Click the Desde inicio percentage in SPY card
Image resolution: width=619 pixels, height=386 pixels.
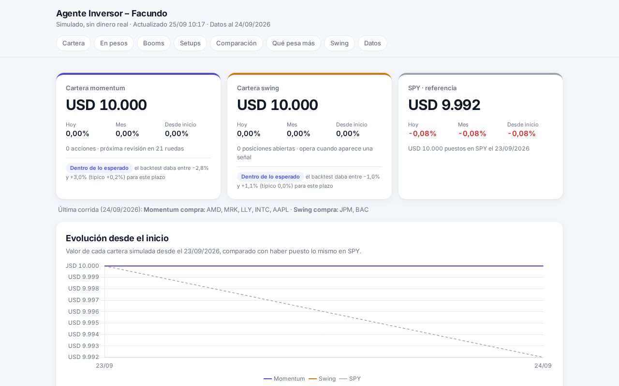click(x=522, y=134)
